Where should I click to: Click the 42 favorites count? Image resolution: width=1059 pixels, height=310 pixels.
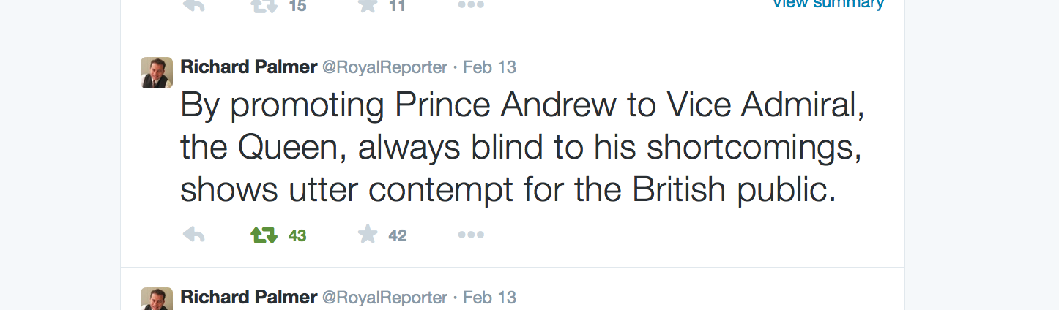point(398,235)
